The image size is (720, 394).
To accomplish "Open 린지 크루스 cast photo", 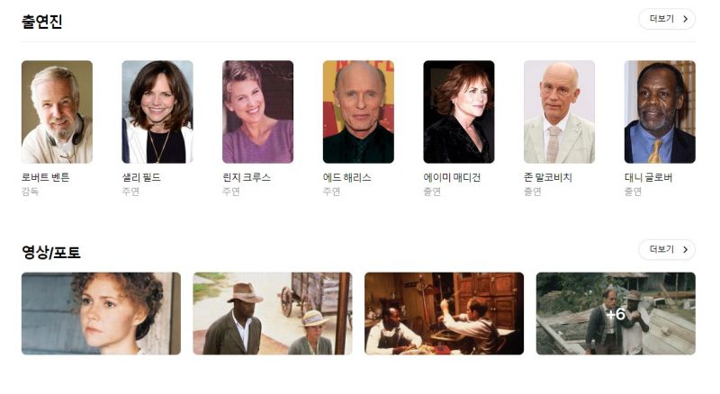I will coord(257,112).
